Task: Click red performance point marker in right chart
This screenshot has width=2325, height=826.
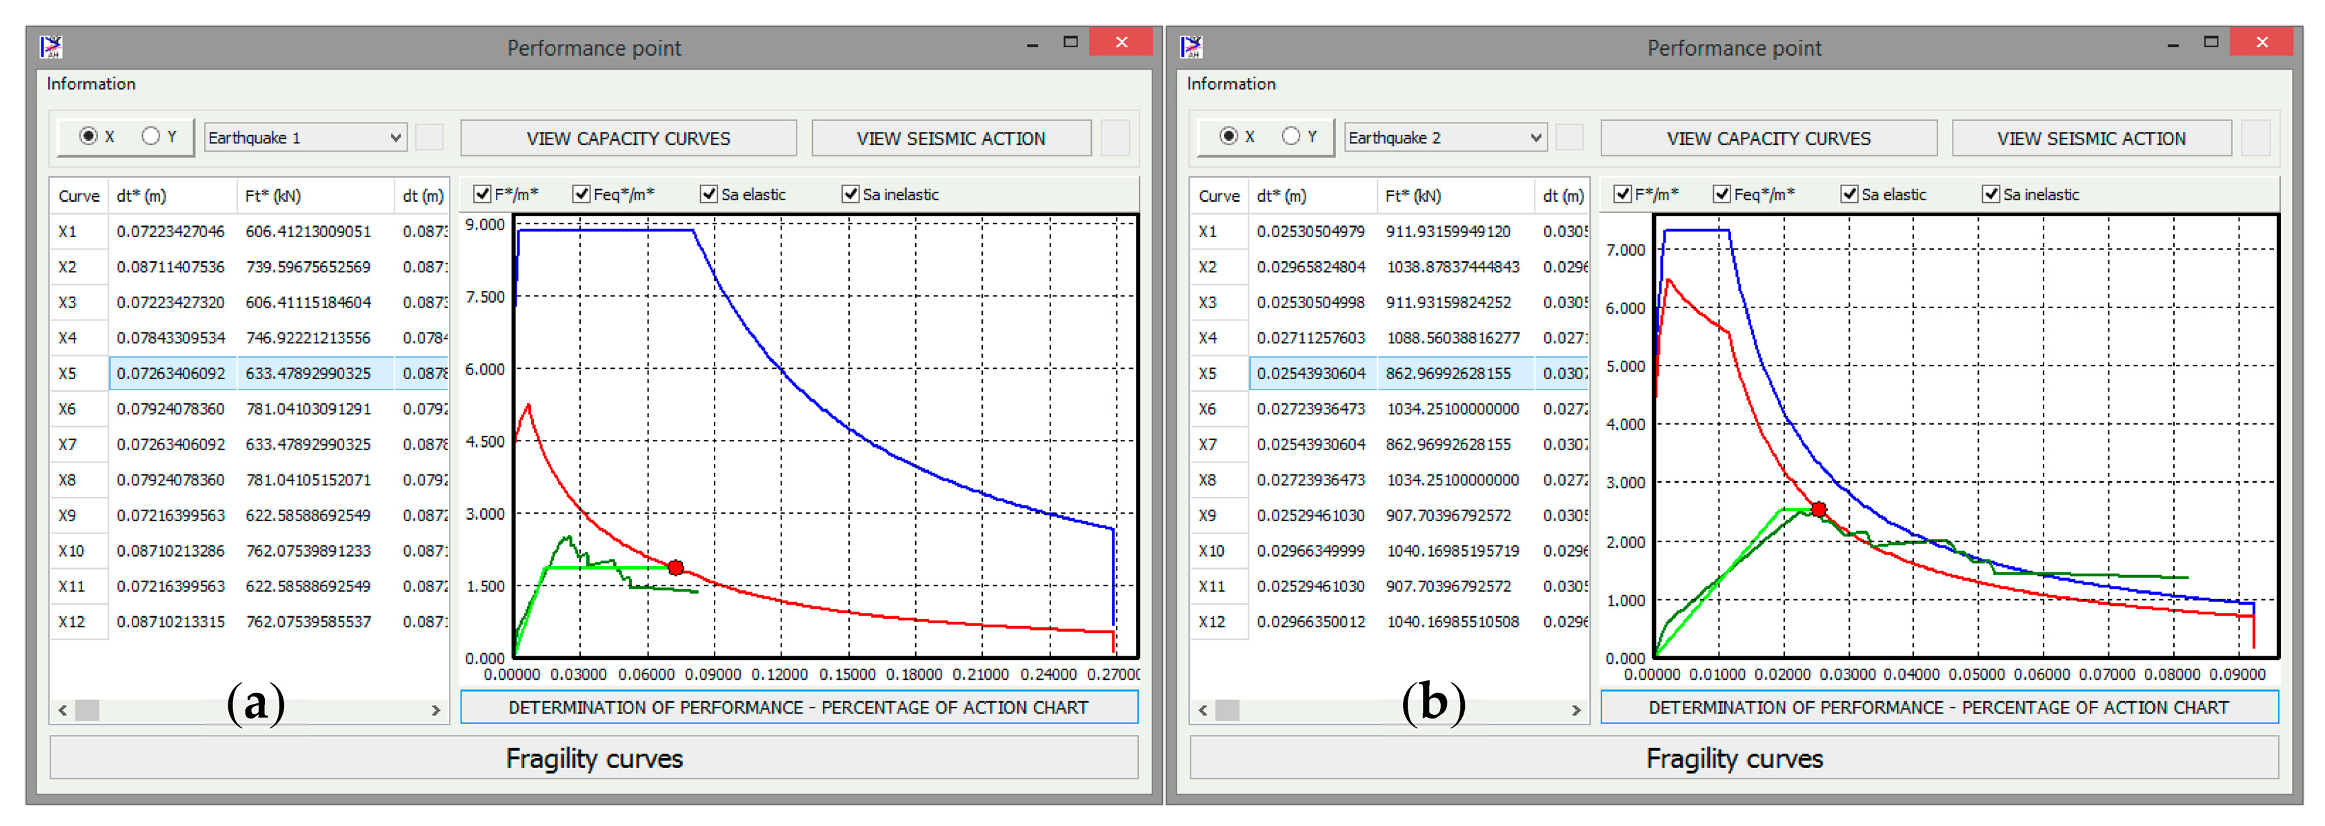Action: tap(1819, 510)
